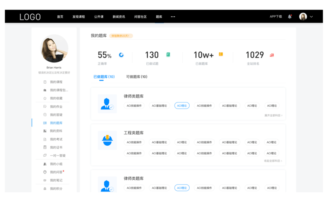This screenshot has height=202, width=327.
Task: Click the yellow book icon beside 10w+
Action: tap(221, 54)
